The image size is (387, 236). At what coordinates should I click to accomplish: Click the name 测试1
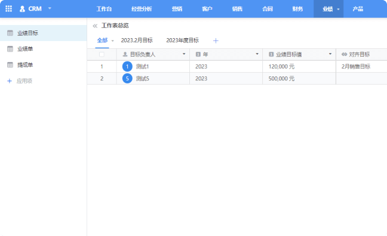click(142, 67)
